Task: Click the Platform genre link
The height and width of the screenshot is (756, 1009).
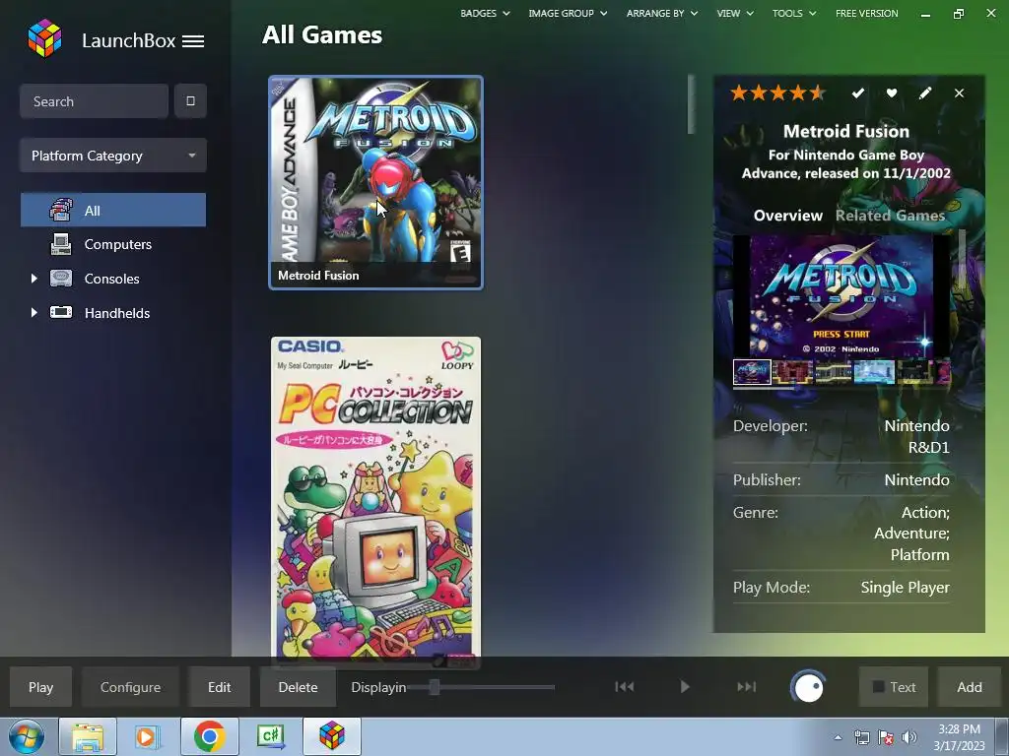Action: click(919, 554)
